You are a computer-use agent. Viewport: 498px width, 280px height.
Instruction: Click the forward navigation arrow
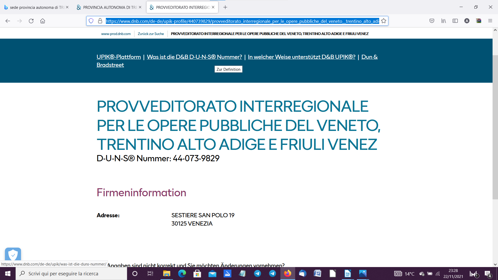(x=19, y=21)
